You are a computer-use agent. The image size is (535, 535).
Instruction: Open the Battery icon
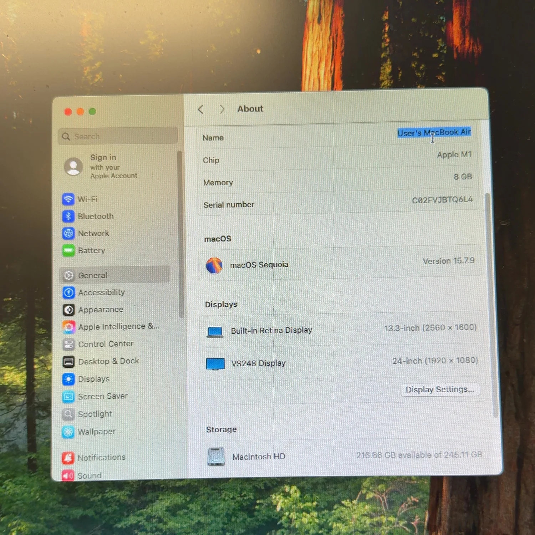click(68, 250)
